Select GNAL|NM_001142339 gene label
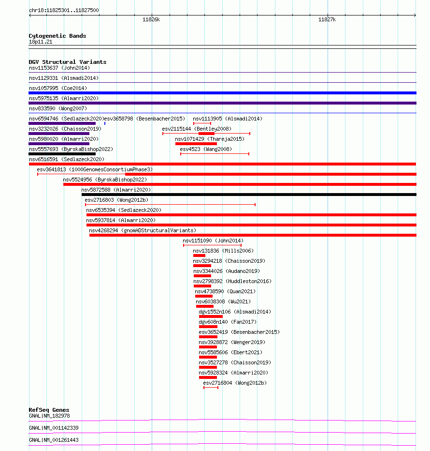430x451 pixels. click(x=54, y=428)
